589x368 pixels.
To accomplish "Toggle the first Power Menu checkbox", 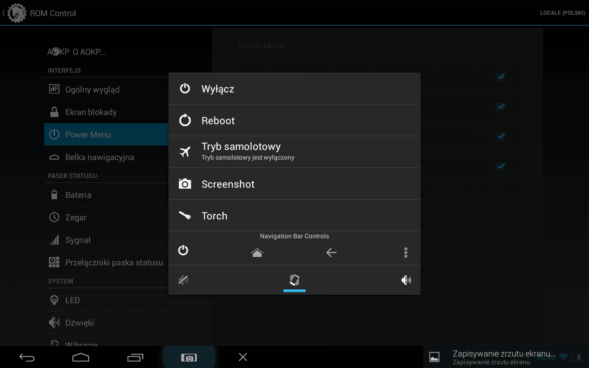I will pyautogui.click(x=501, y=77).
